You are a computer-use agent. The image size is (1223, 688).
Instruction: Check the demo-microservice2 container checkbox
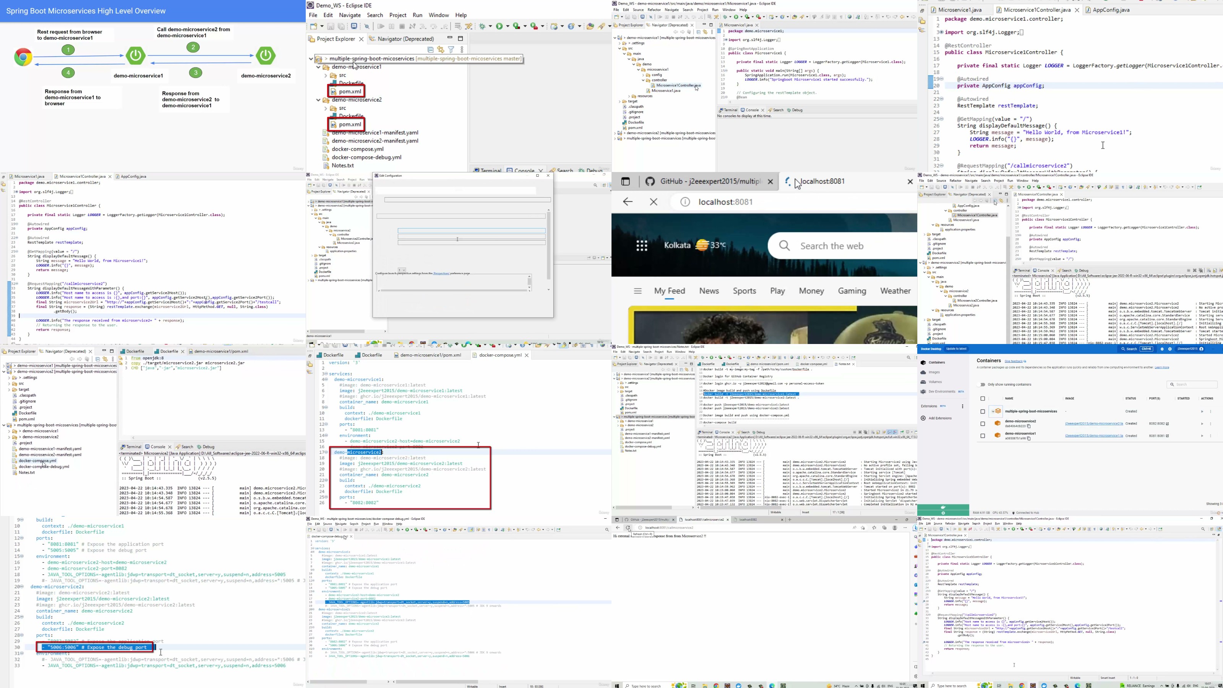click(x=983, y=424)
